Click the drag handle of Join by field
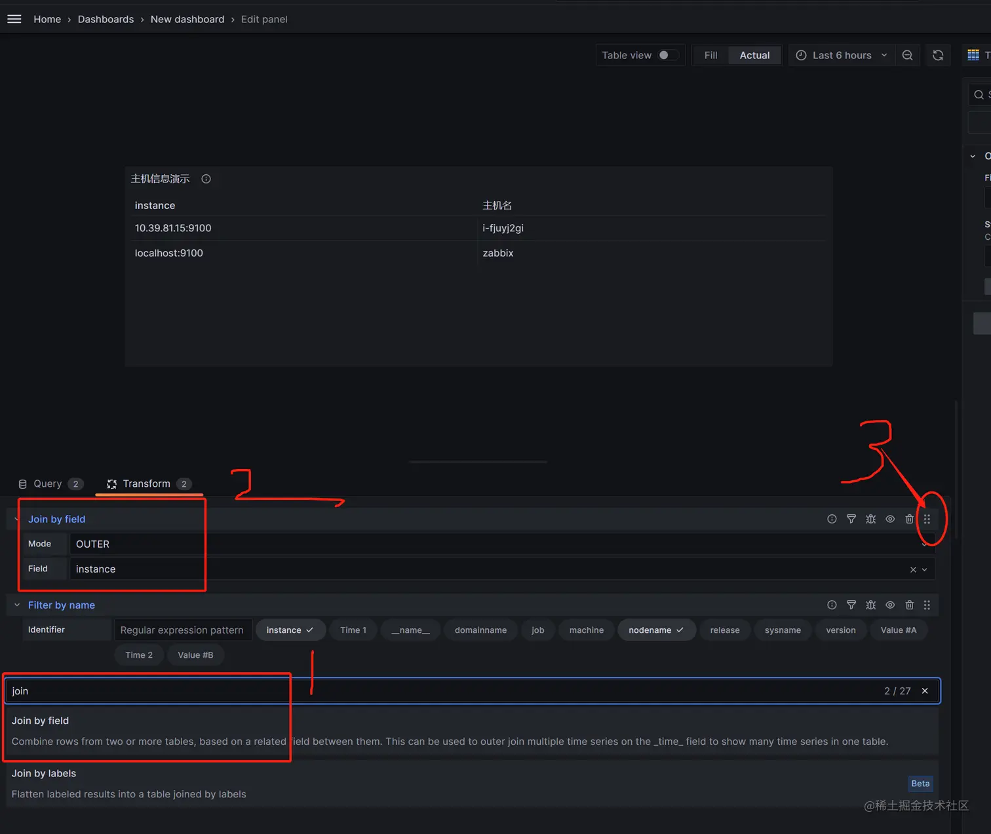The height and width of the screenshot is (834, 991). (927, 519)
